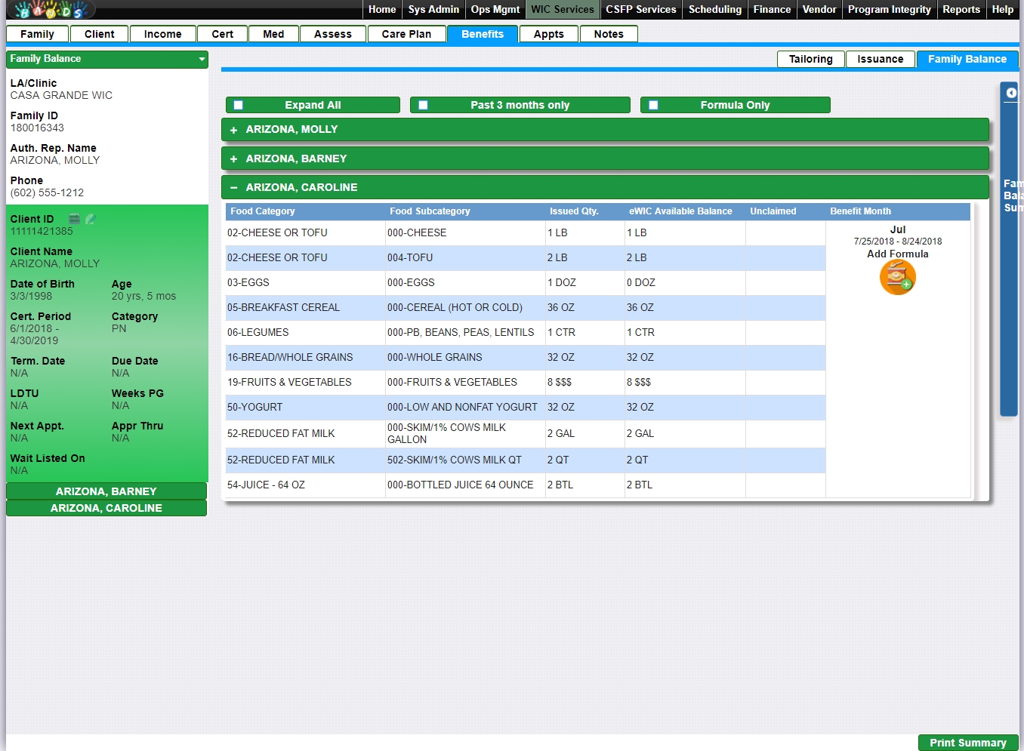
Task: Click the Add Formula can icon
Action: tap(897, 277)
